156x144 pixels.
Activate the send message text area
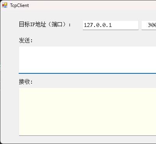tap(88, 60)
